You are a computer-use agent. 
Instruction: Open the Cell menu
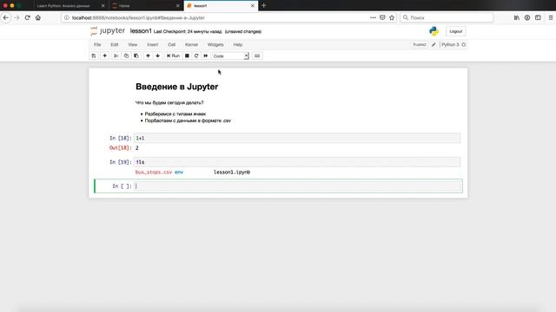tap(172, 44)
